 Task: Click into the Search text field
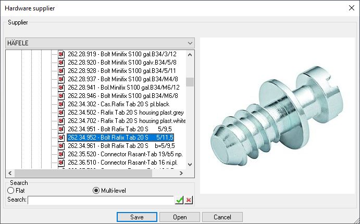tap(101, 200)
